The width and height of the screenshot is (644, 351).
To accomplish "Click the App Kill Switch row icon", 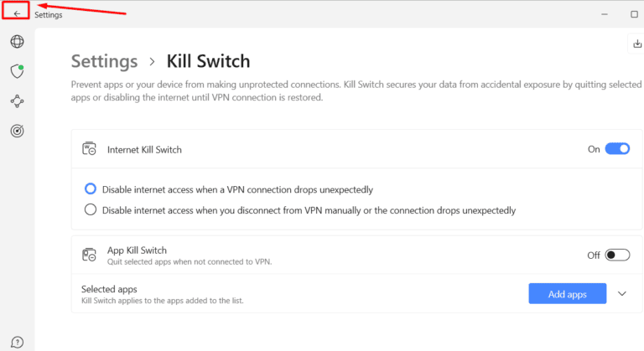I will [x=90, y=255].
